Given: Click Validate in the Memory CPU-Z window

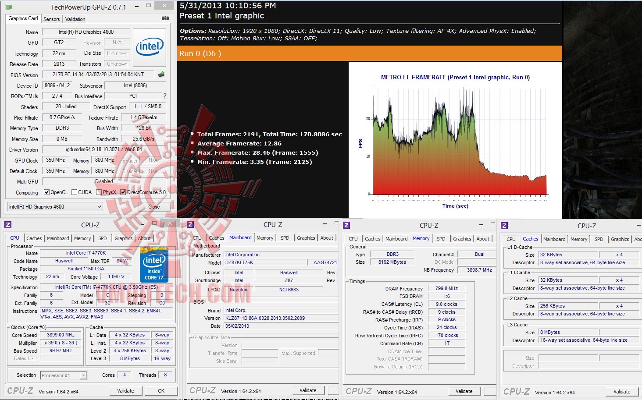Looking at the screenshot, I should (x=464, y=391).
